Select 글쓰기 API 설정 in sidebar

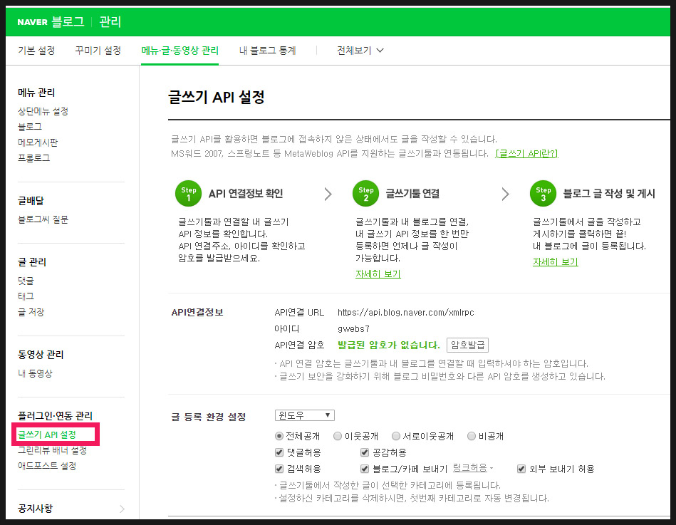pyautogui.click(x=47, y=435)
